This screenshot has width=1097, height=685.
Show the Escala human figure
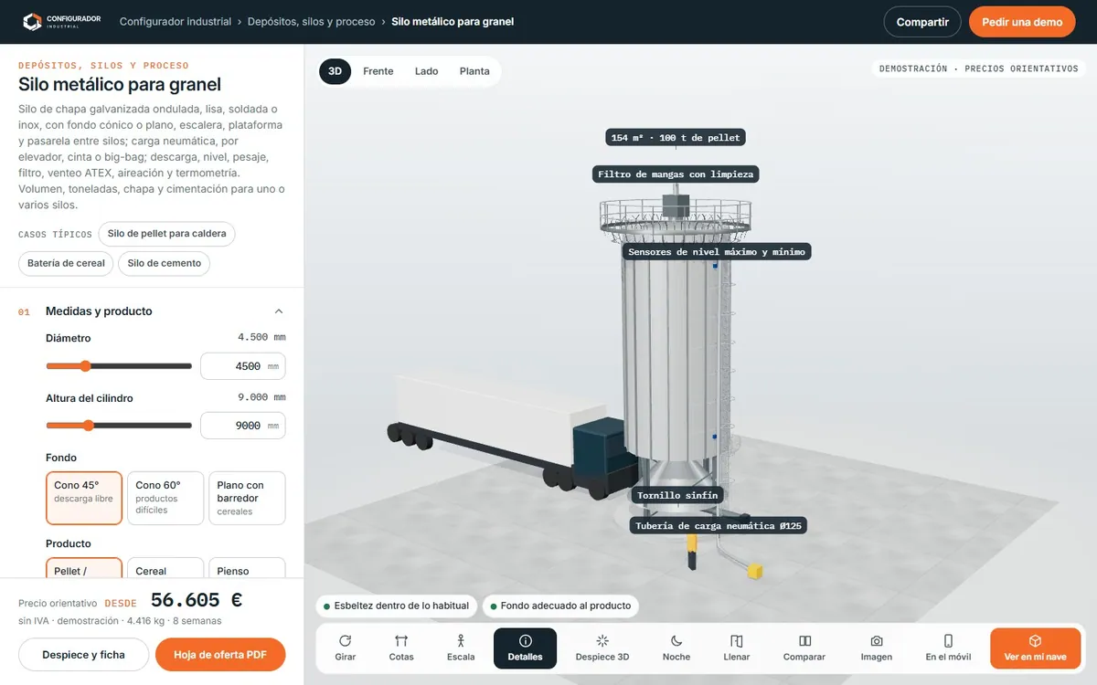coord(461,648)
